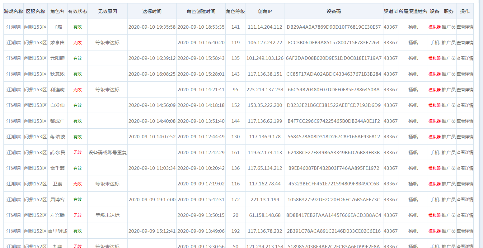Open 查看详情 for character 蒙京由
Viewport: 483px width, 248px height.
tap(465, 43)
